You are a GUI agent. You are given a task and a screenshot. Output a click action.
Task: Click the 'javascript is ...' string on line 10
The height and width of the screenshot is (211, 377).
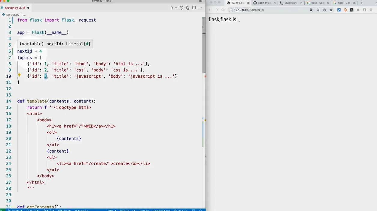click(151, 76)
